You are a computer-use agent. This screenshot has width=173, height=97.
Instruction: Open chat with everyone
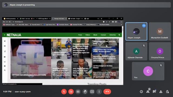154,92
